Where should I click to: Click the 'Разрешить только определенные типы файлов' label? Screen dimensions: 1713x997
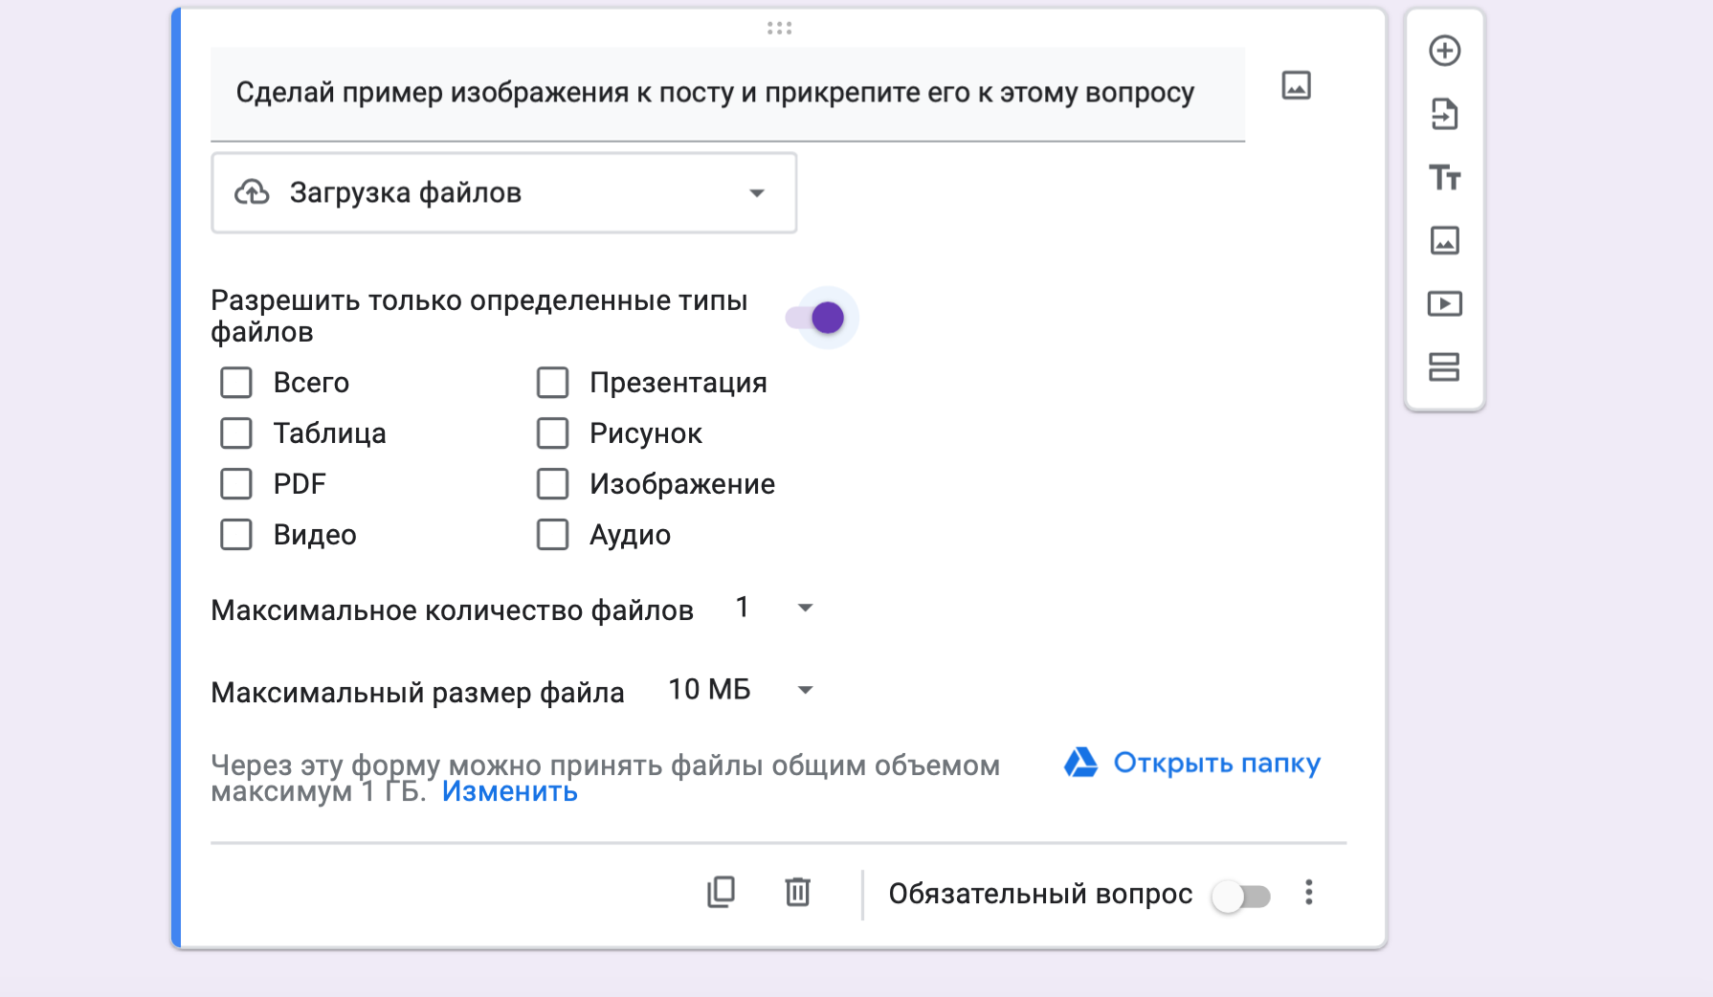479,316
